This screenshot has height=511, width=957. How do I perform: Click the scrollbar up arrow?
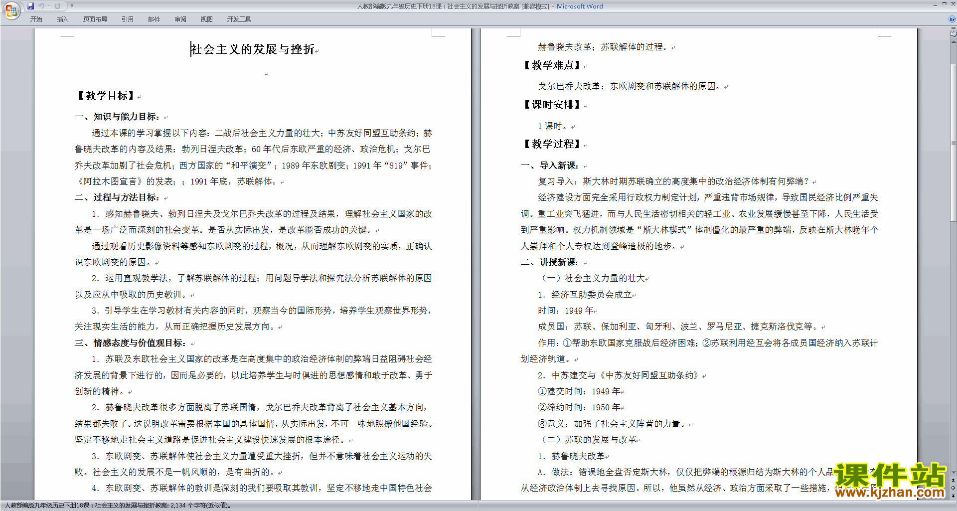(x=954, y=42)
